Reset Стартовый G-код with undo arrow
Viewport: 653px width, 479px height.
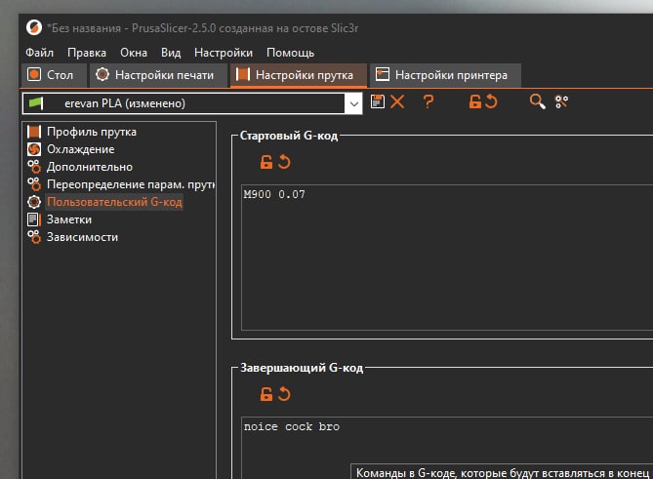[x=284, y=162]
